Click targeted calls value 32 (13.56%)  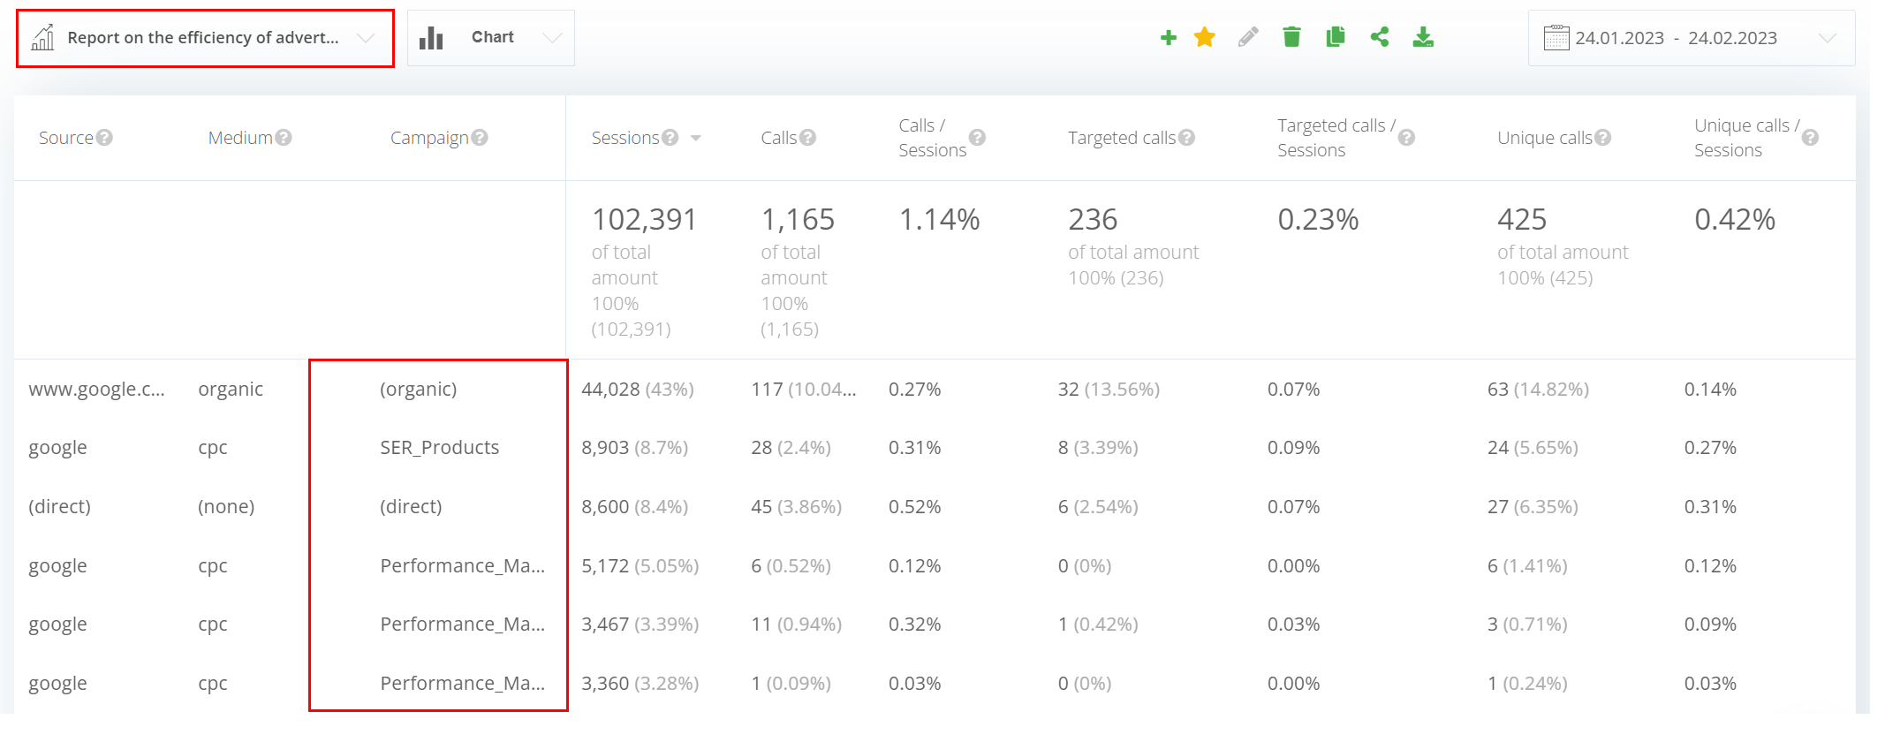coord(1109,390)
